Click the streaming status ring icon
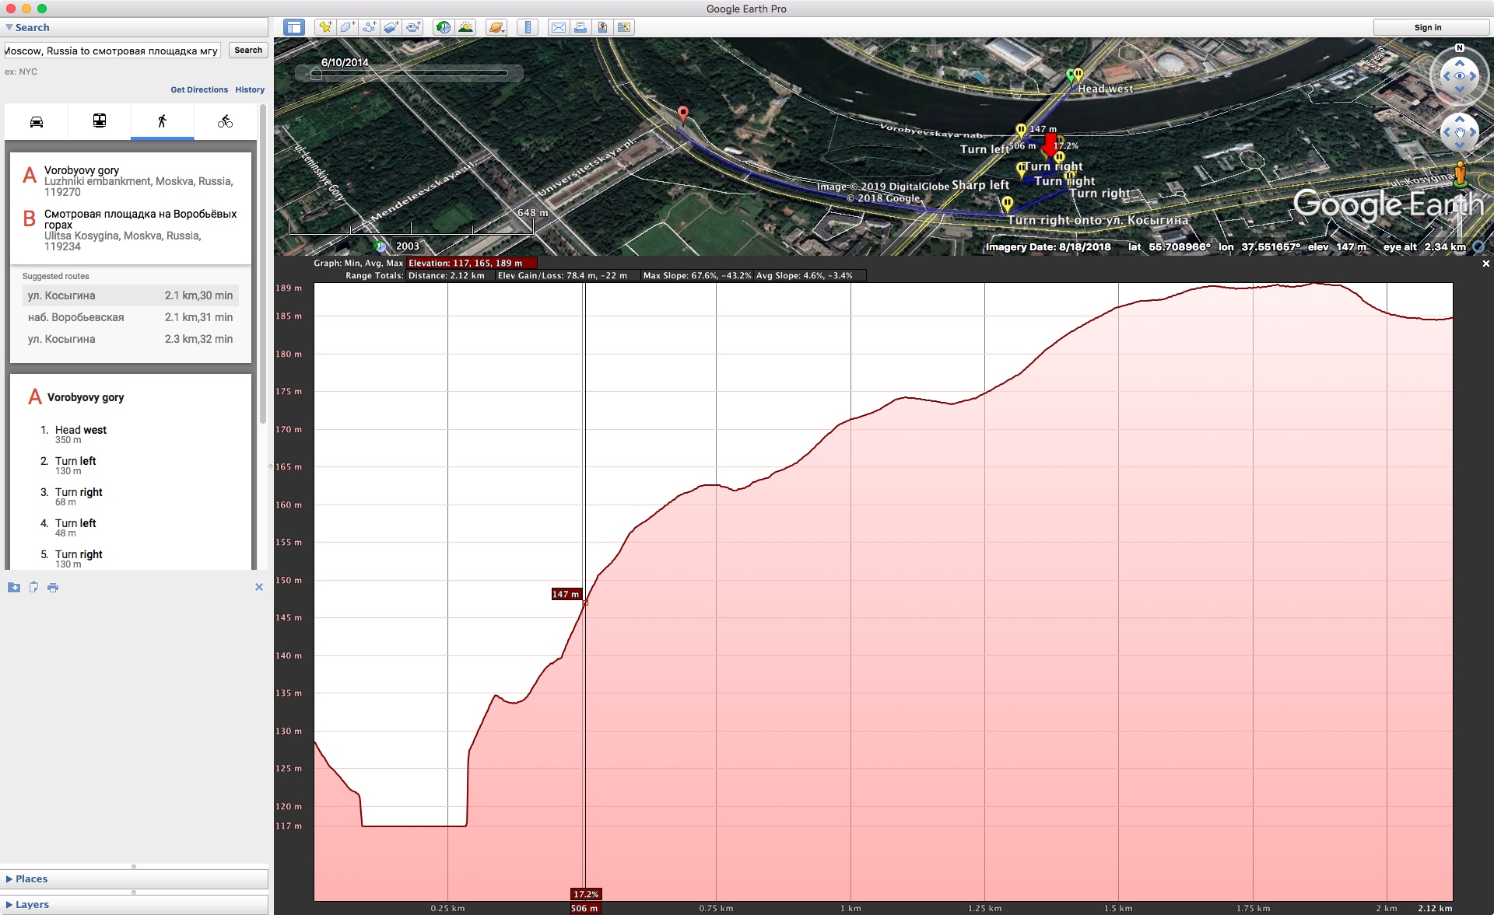 pyautogui.click(x=1478, y=247)
